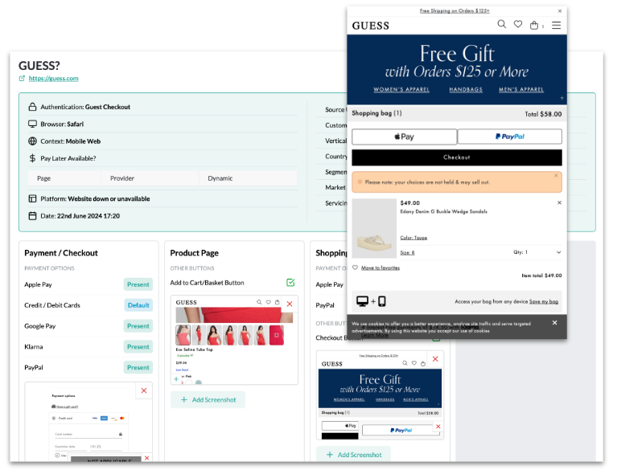The height and width of the screenshot is (474, 617).
Task: Click the external link icon beside guess.com
Action: click(x=22, y=78)
